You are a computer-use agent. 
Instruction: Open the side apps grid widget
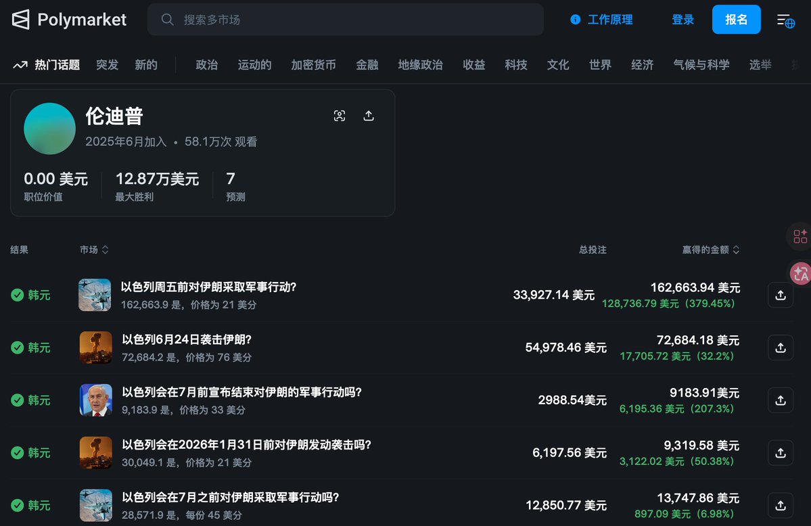[800, 237]
